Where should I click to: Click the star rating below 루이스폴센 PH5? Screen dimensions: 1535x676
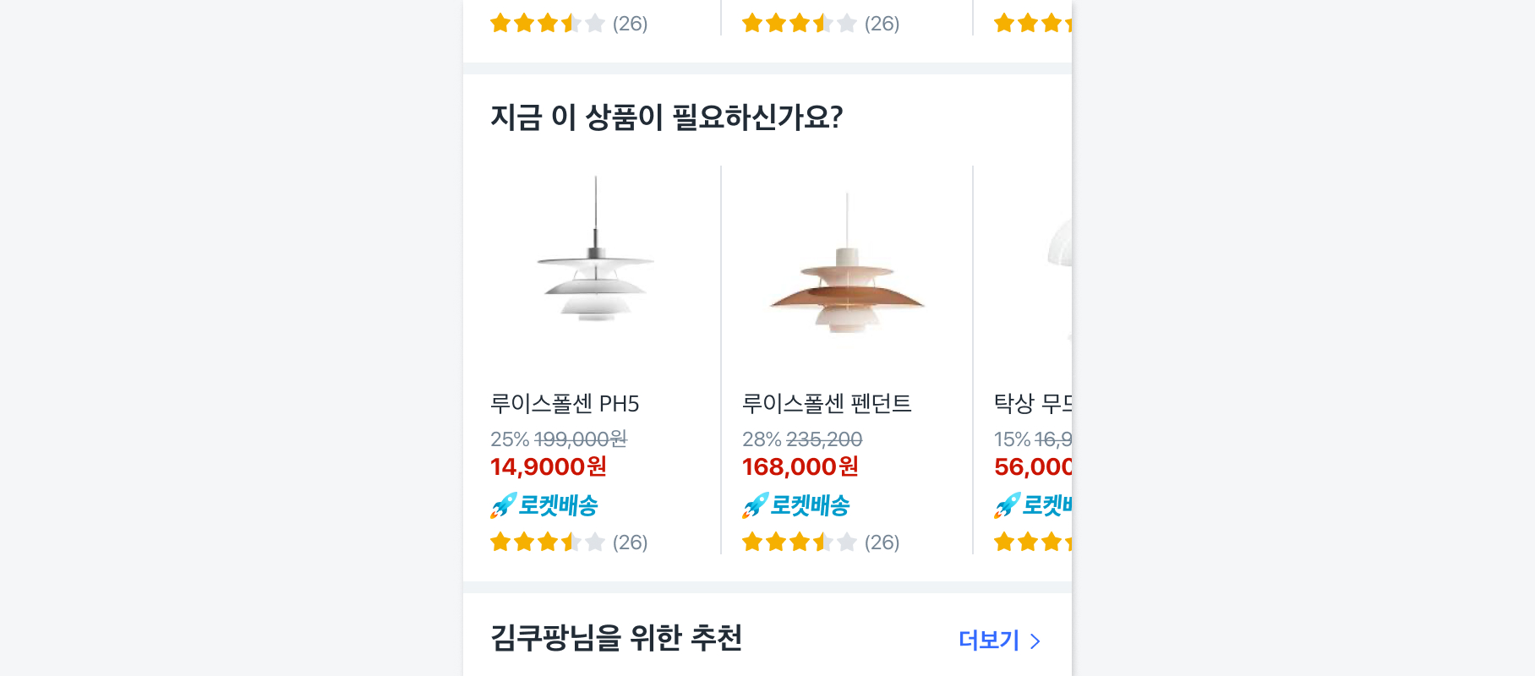click(x=548, y=542)
